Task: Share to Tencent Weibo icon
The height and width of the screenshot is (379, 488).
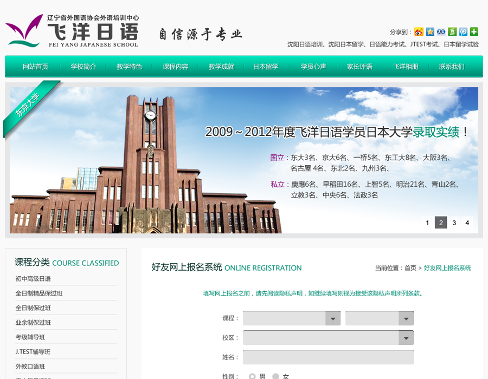Action: coord(463,32)
